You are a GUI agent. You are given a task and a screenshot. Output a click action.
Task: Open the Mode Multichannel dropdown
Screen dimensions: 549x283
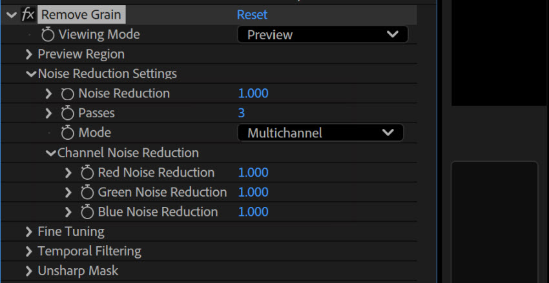coord(320,133)
